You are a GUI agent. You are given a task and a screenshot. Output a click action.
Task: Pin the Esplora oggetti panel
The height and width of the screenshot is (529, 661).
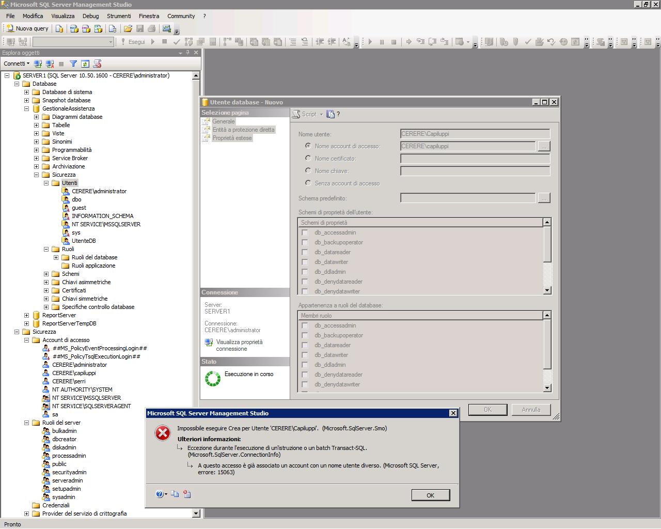(187, 52)
